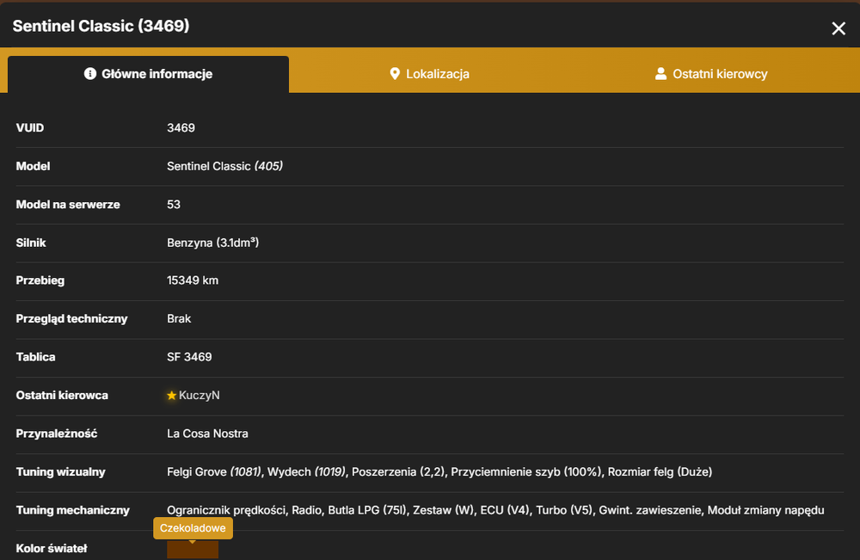The image size is (860, 560).
Task: Click the Rozmiar felg (Duże) entry
Action: [x=660, y=471]
